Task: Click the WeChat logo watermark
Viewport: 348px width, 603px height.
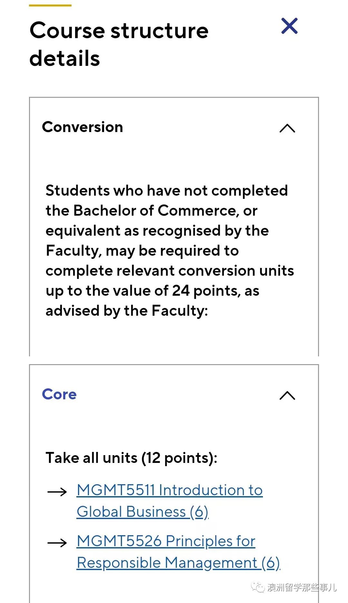Action: point(258,587)
